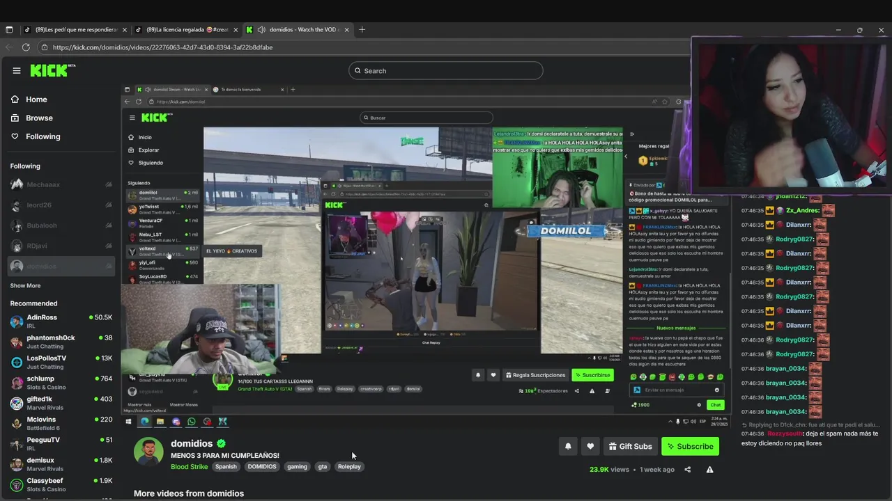892x501 pixels.
Task: Go to Home in the sidebar
Action: click(36, 100)
